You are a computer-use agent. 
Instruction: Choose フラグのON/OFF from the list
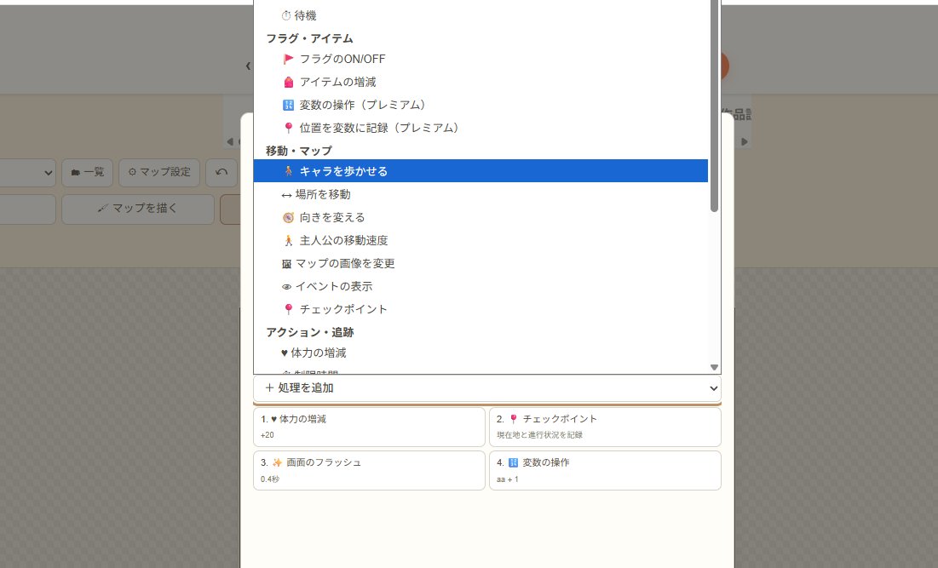(x=481, y=59)
